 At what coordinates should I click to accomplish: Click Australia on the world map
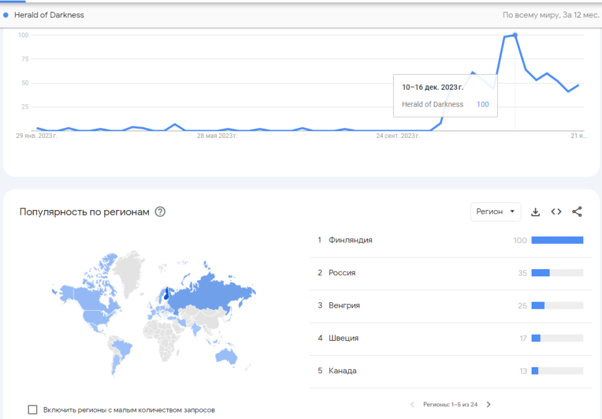(x=227, y=356)
